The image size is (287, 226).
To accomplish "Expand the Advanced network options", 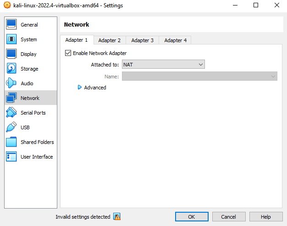I will pyautogui.click(x=80, y=88).
